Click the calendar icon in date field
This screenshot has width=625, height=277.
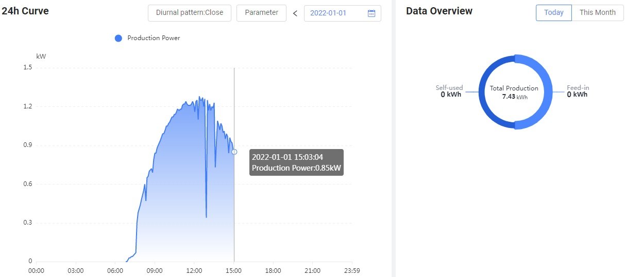(x=371, y=13)
